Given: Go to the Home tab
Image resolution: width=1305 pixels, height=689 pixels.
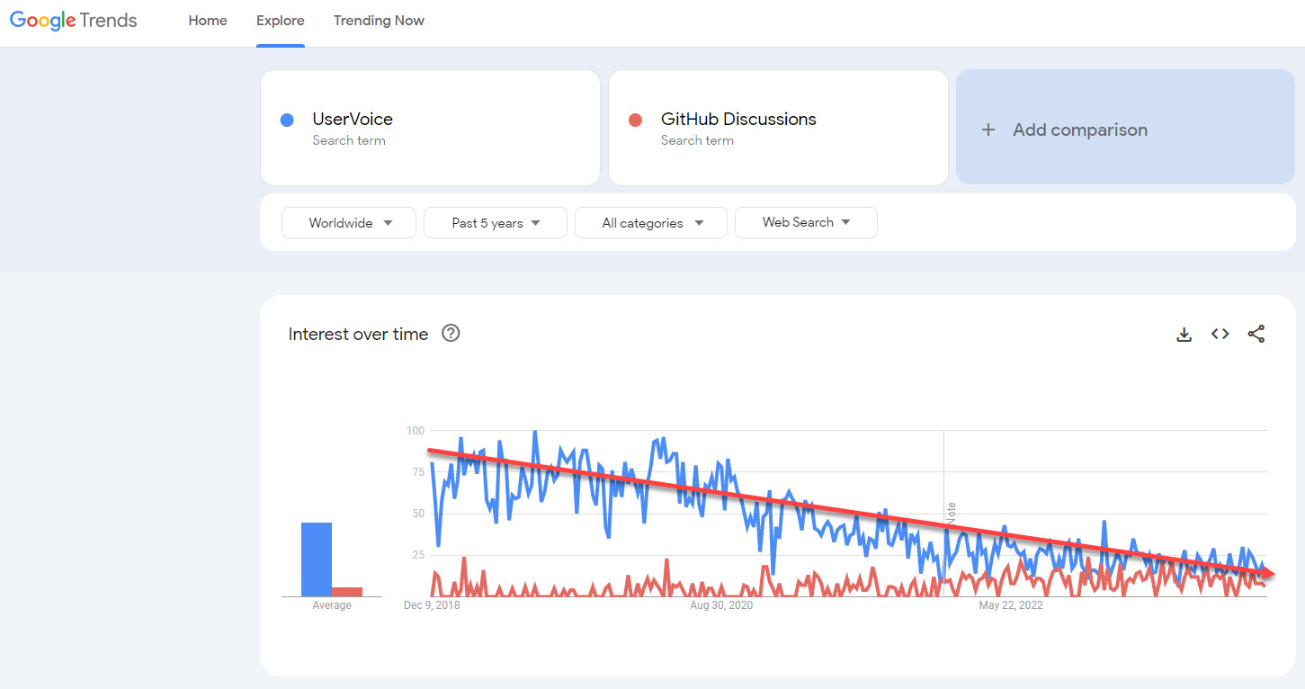Looking at the screenshot, I should point(208,21).
